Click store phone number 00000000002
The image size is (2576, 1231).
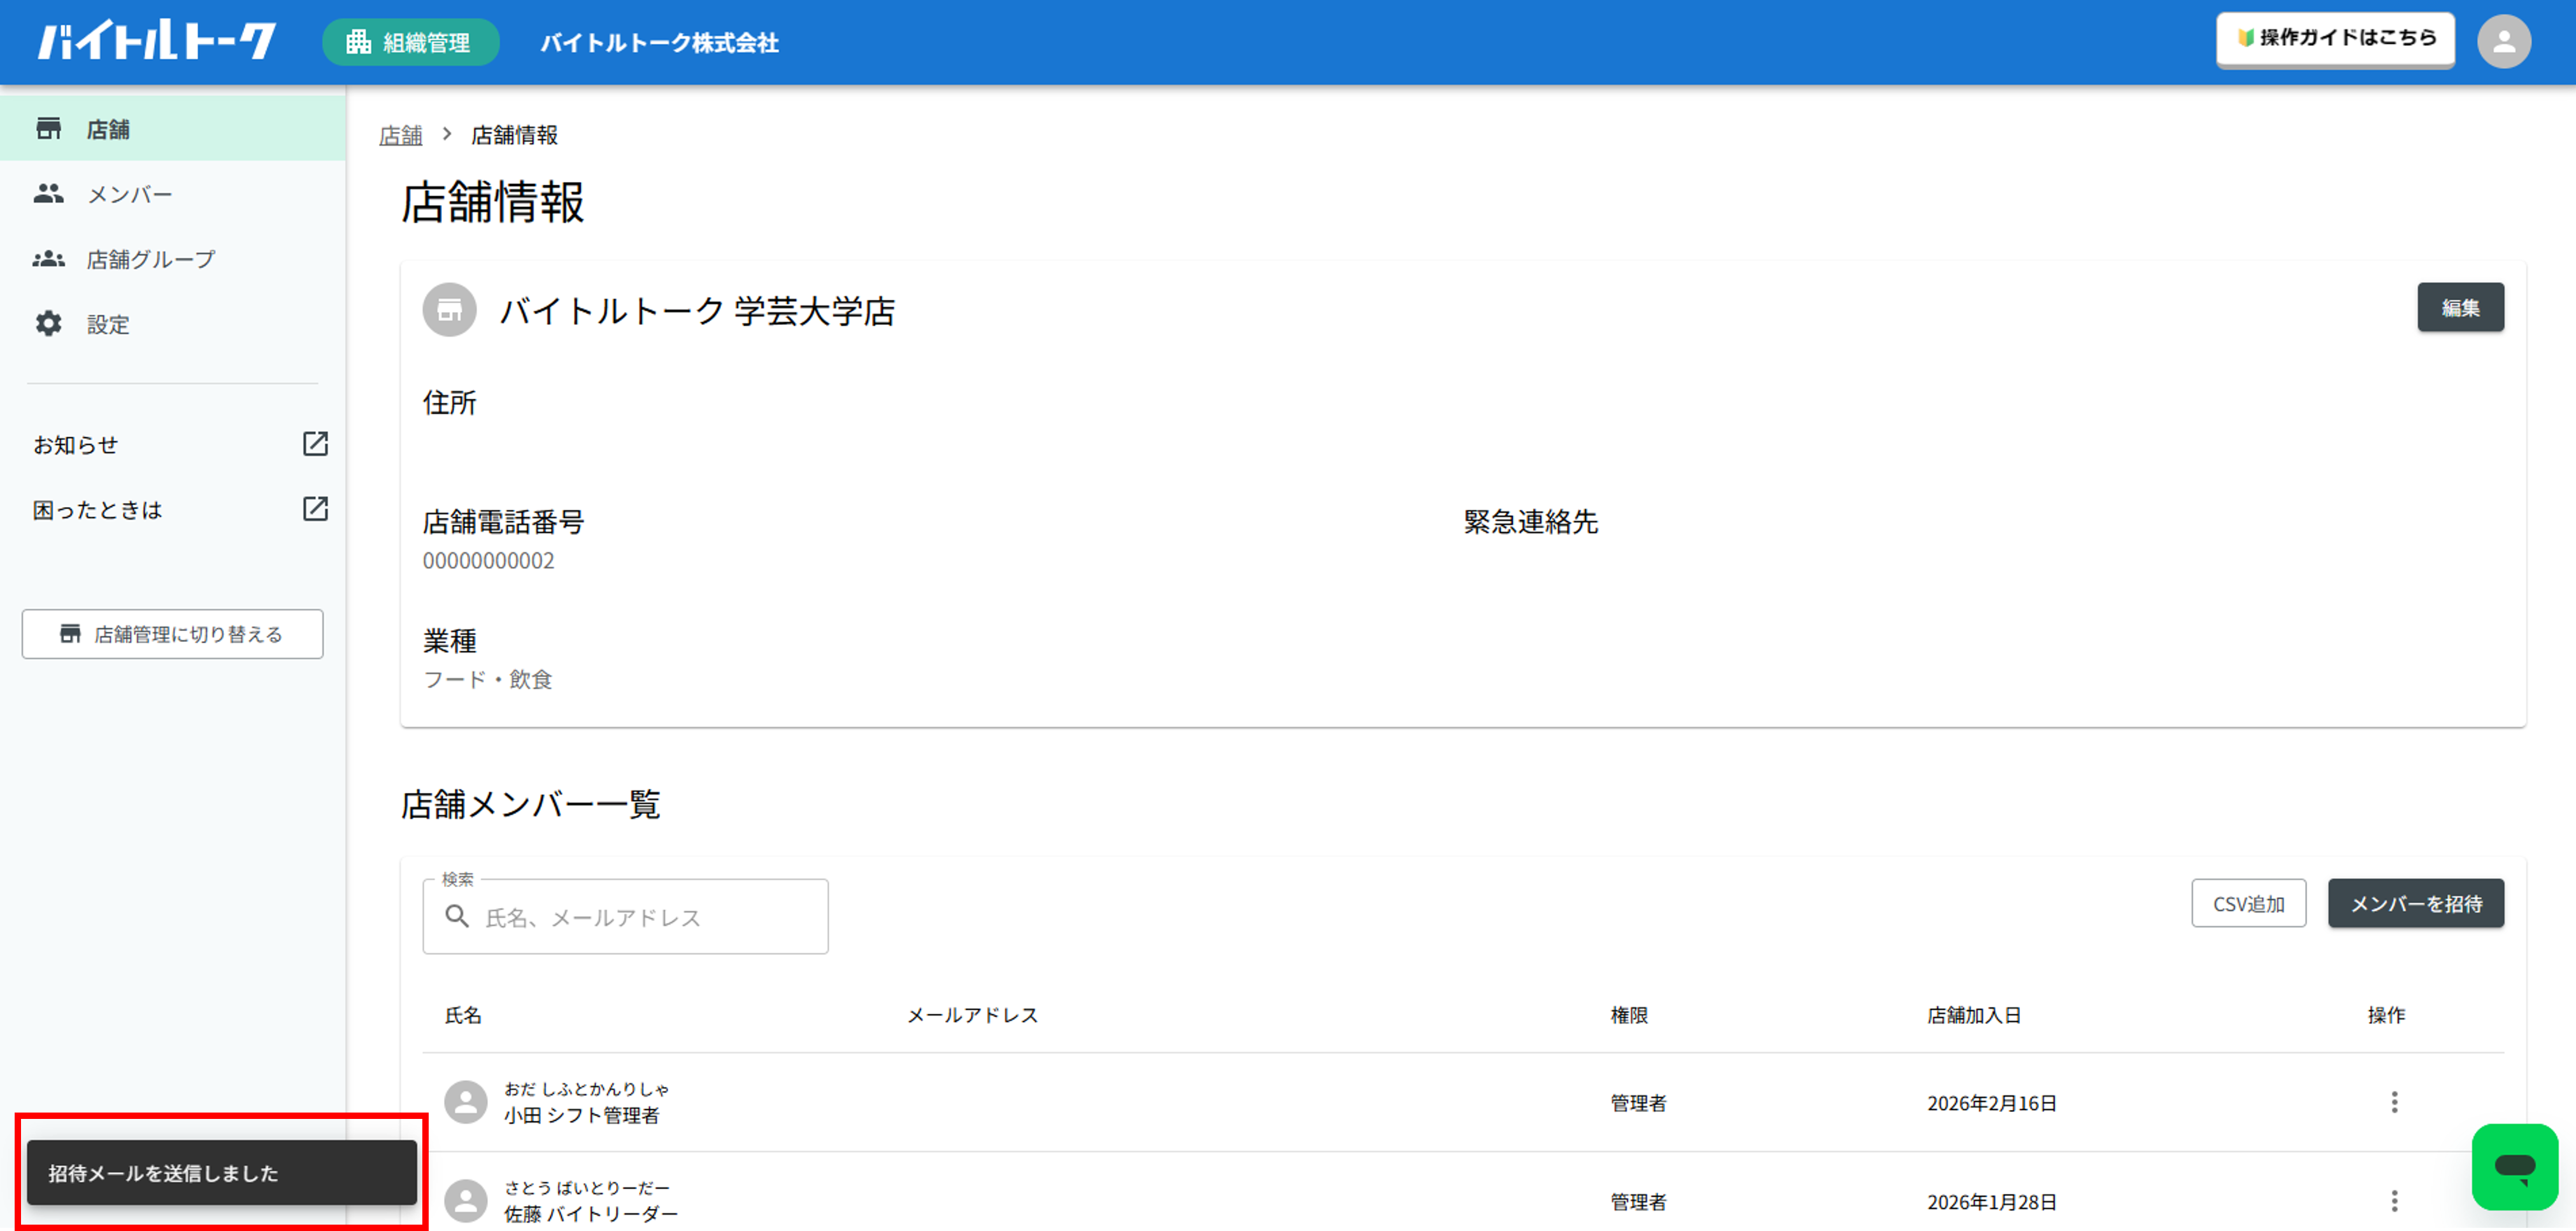tap(488, 561)
